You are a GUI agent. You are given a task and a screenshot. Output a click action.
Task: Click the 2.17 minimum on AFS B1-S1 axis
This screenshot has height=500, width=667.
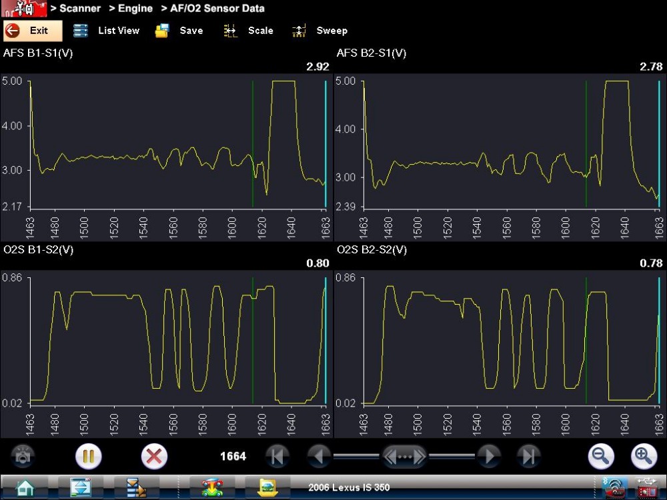(12, 207)
